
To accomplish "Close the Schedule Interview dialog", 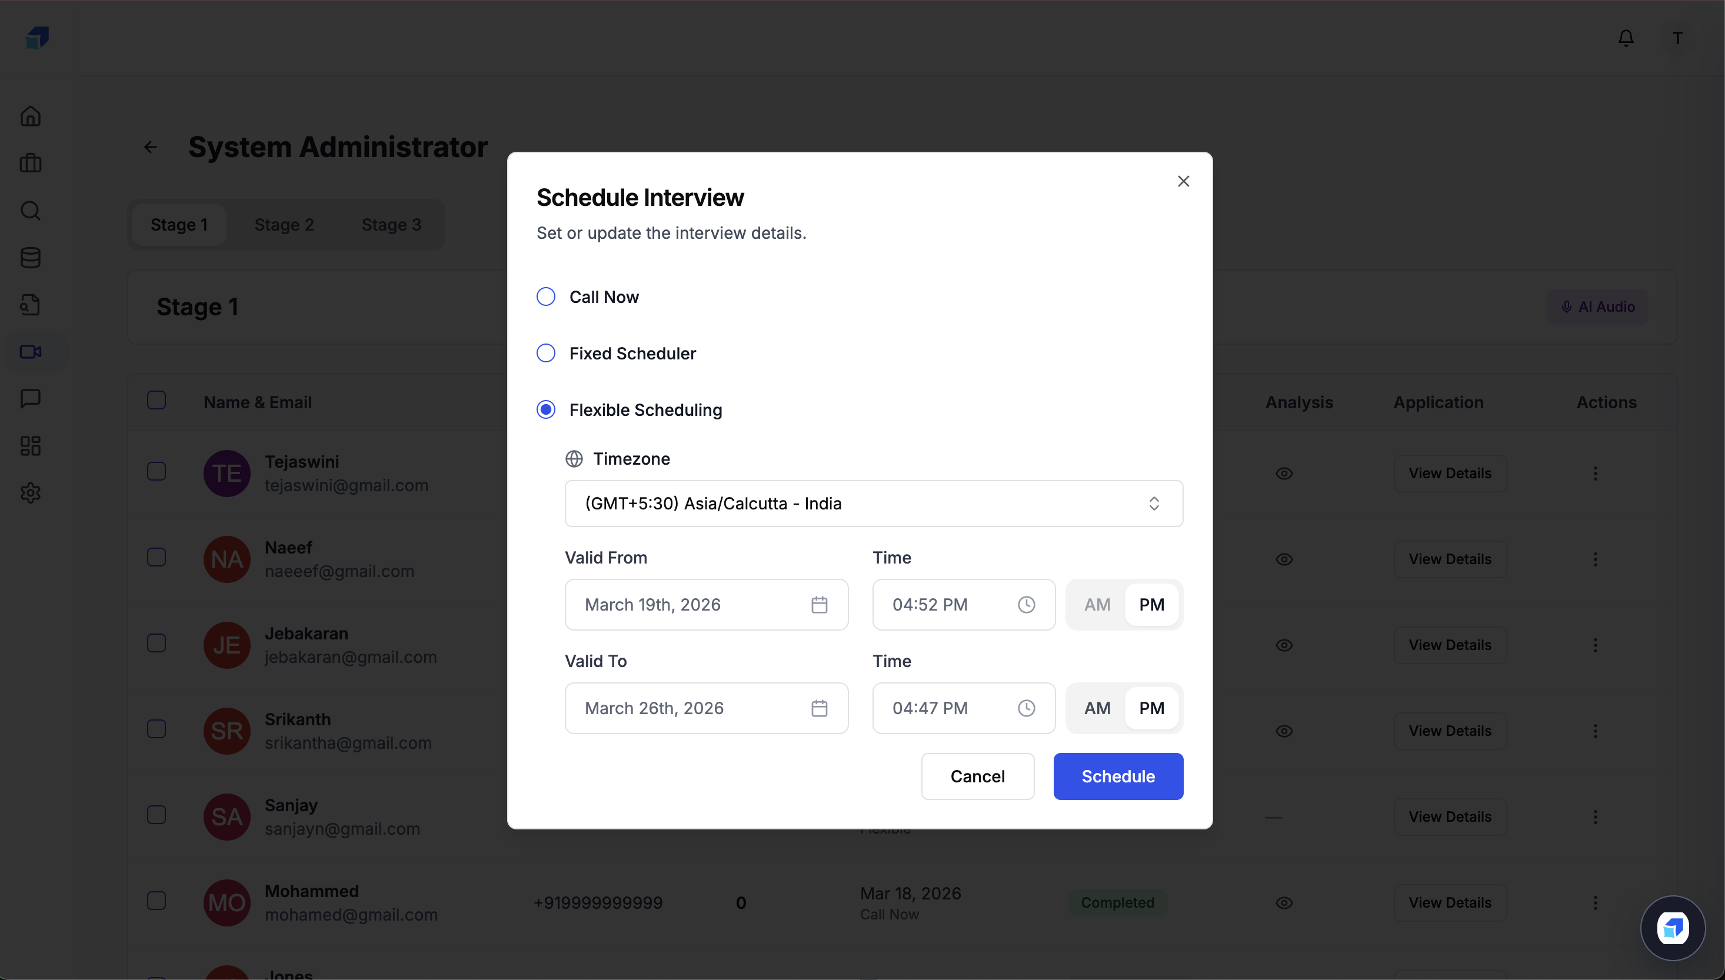I will point(1183,181).
